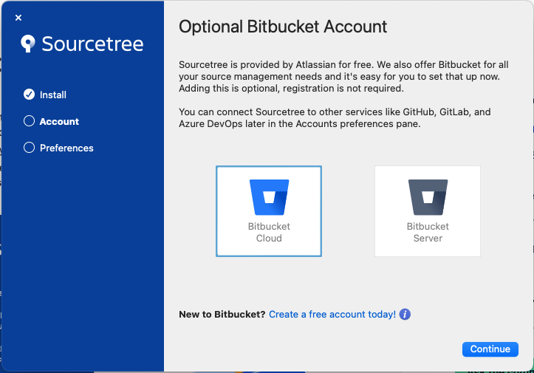Click the Sourcetree logo icon
The width and height of the screenshot is (534, 373).
(x=28, y=44)
